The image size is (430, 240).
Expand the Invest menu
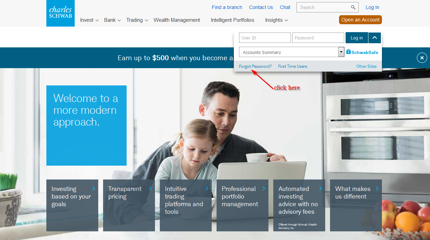point(89,20)
